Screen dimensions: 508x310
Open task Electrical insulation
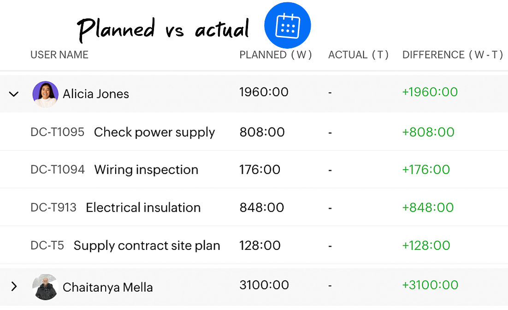pos(143,207)
